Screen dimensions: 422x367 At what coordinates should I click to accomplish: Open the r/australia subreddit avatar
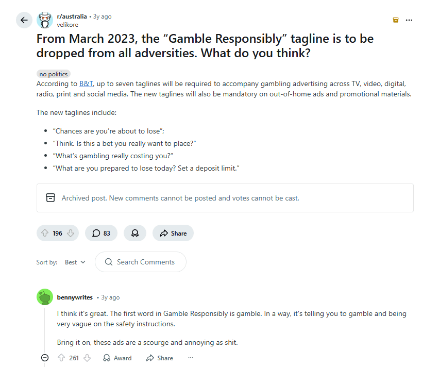point(45,21)
